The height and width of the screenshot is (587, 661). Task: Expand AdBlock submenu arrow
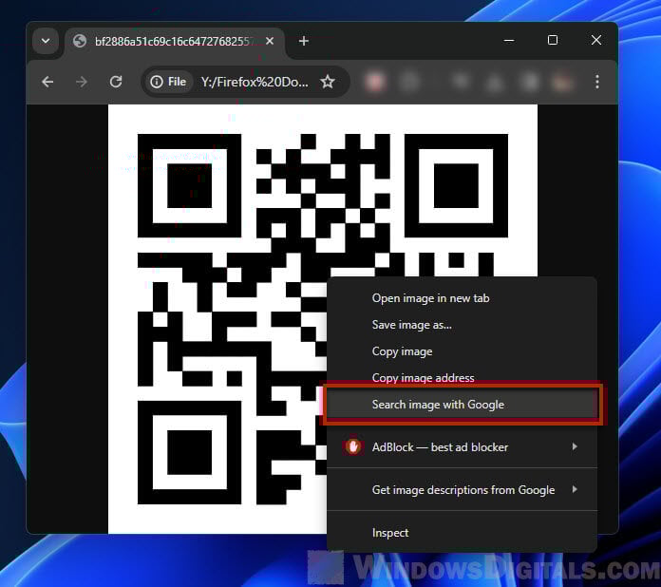pos(575,446)
